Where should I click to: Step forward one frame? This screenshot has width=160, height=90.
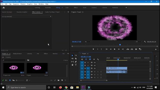(x=119, y=49)
